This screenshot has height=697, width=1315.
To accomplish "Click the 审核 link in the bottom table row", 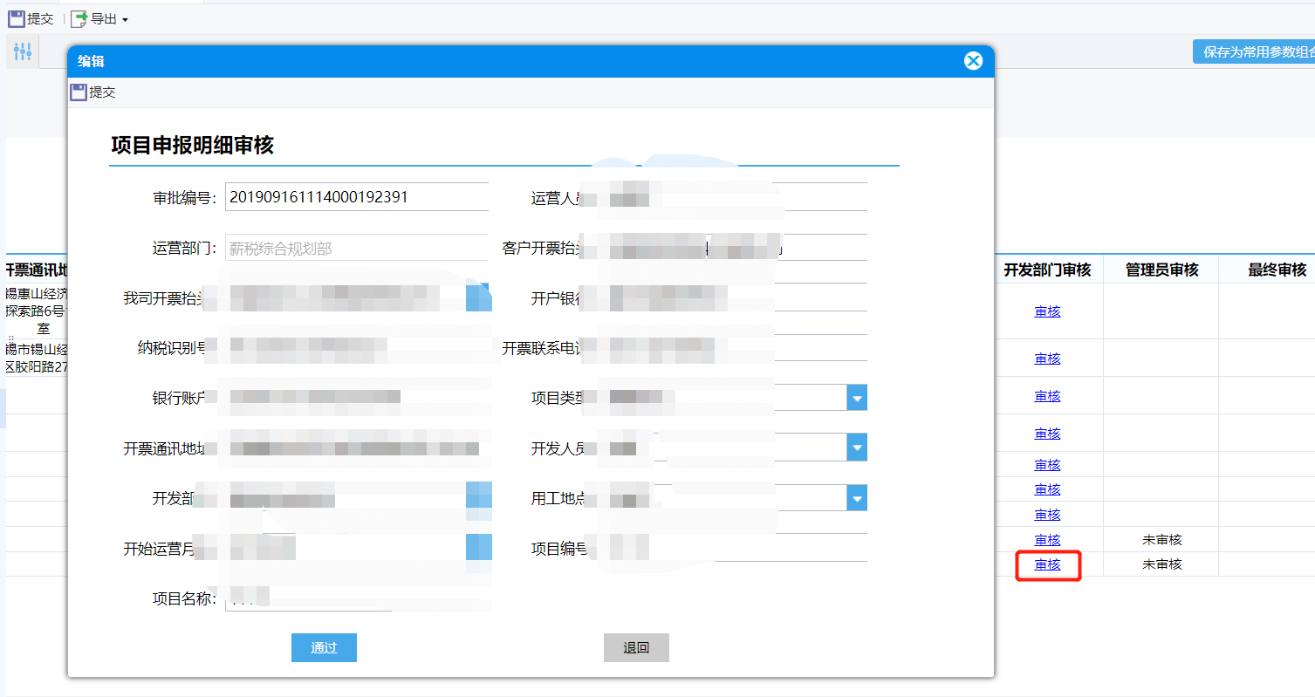I will 1047,564.
